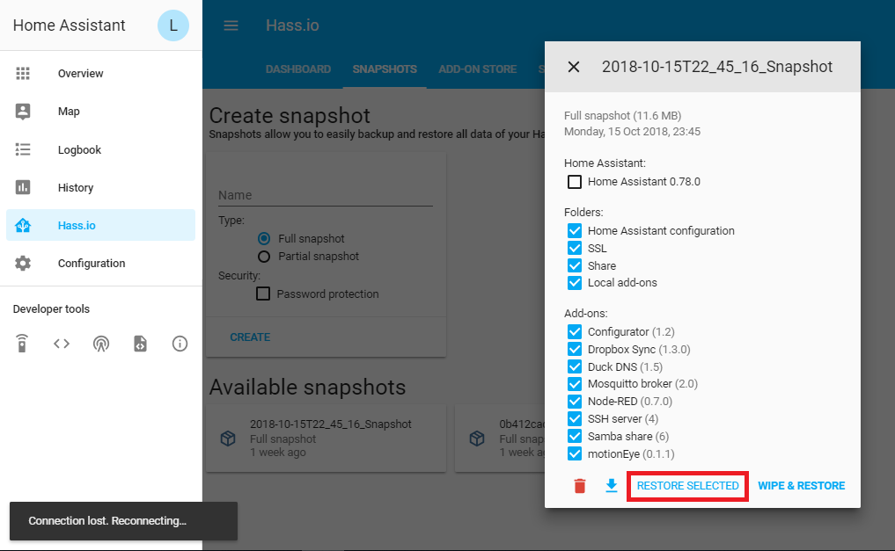
Task: Click the snapshot dialog title text
Action: pyautogui.click(x=717, y=68)
